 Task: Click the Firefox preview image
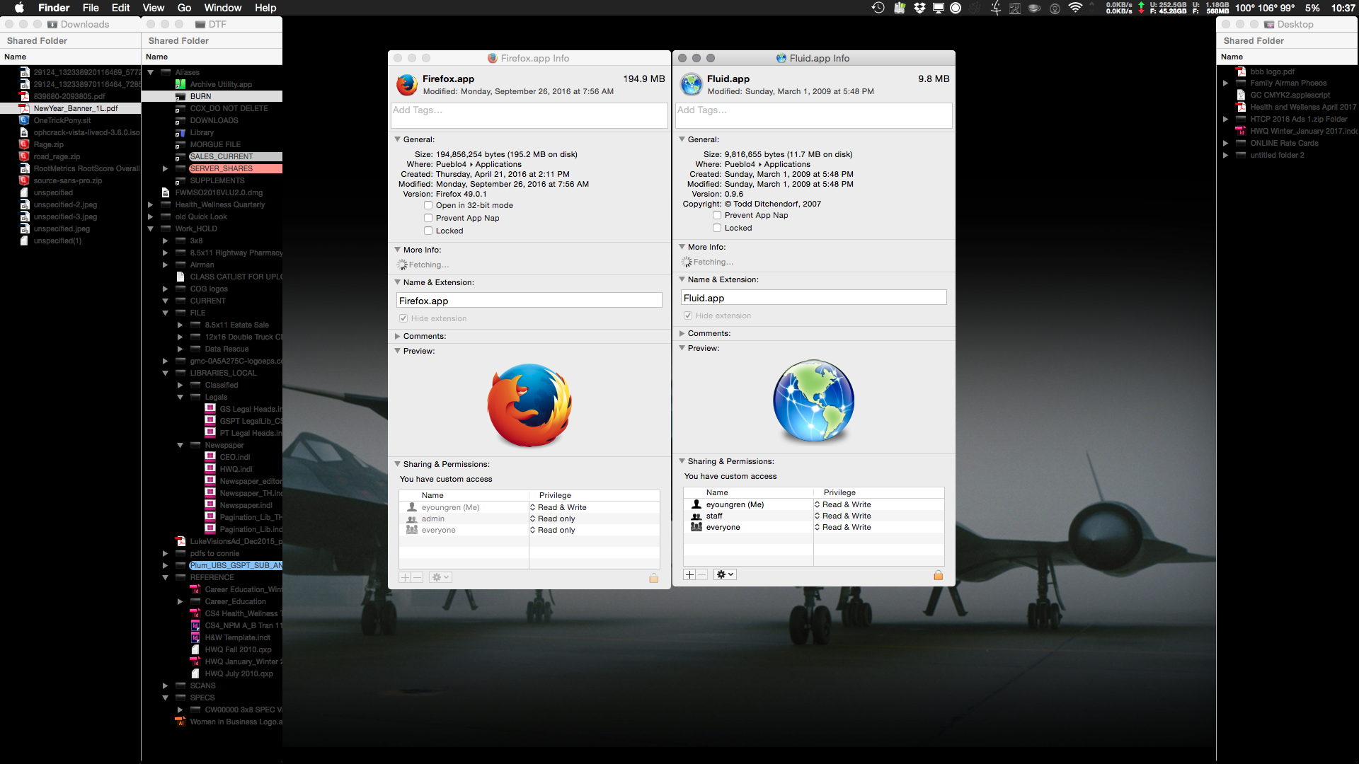529,405
